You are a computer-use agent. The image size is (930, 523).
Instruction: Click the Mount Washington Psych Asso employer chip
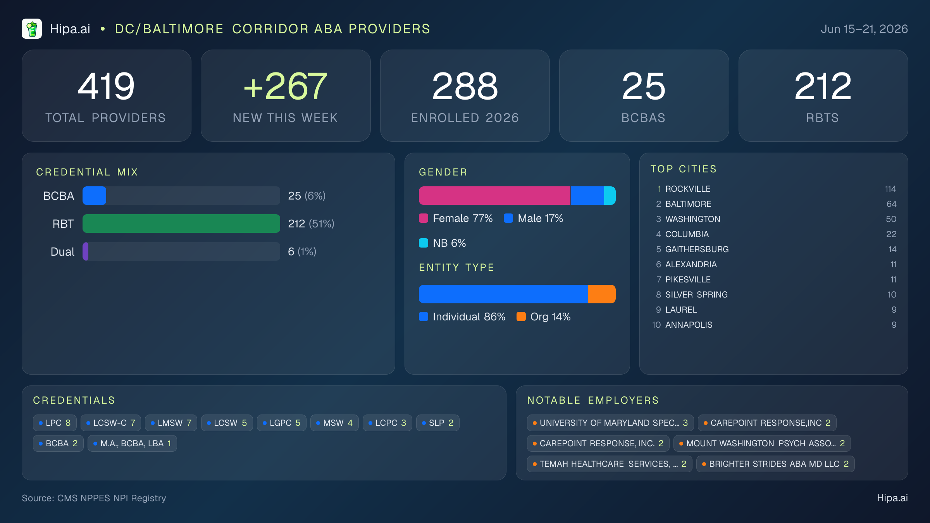click(x=762, y=443)
